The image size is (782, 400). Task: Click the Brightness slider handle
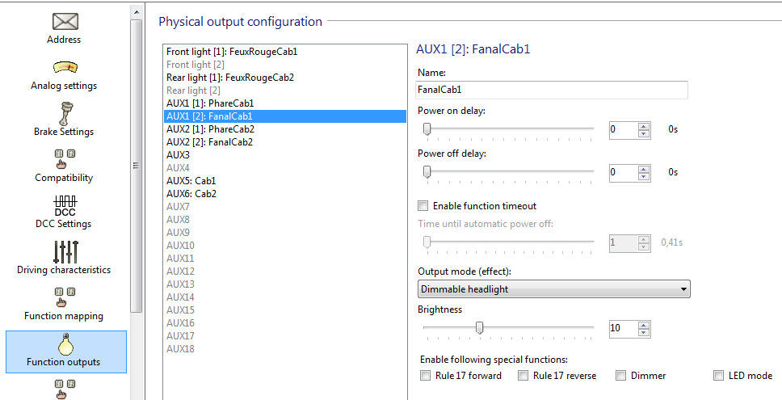[479, 328]
